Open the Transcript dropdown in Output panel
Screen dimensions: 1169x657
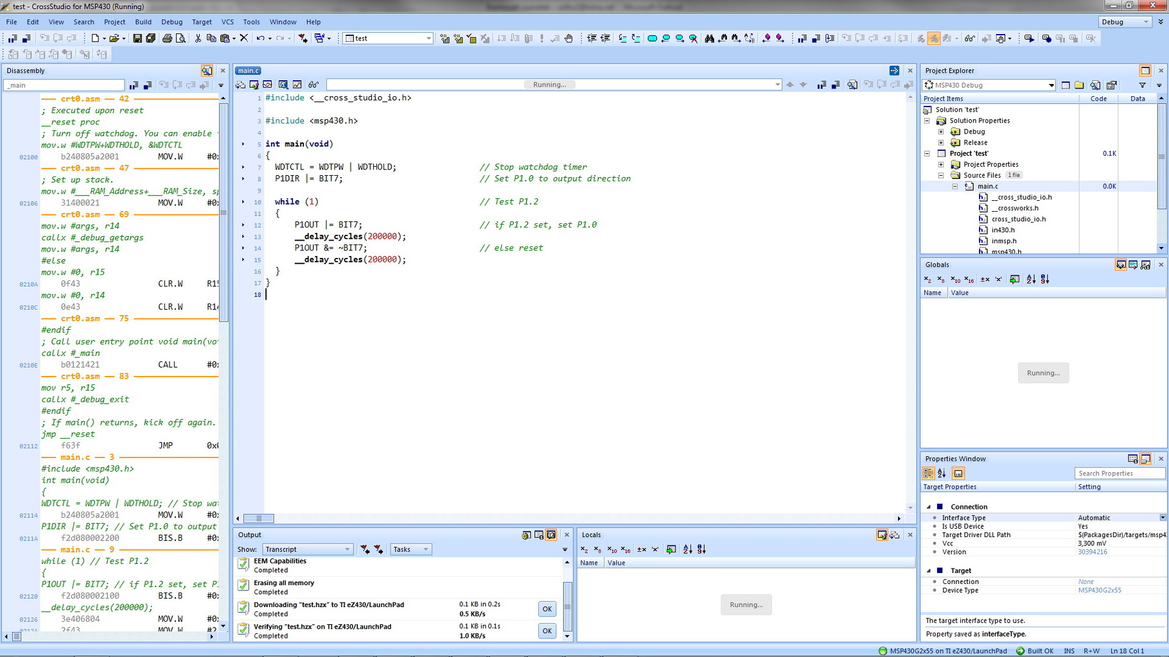pos(308,549)
